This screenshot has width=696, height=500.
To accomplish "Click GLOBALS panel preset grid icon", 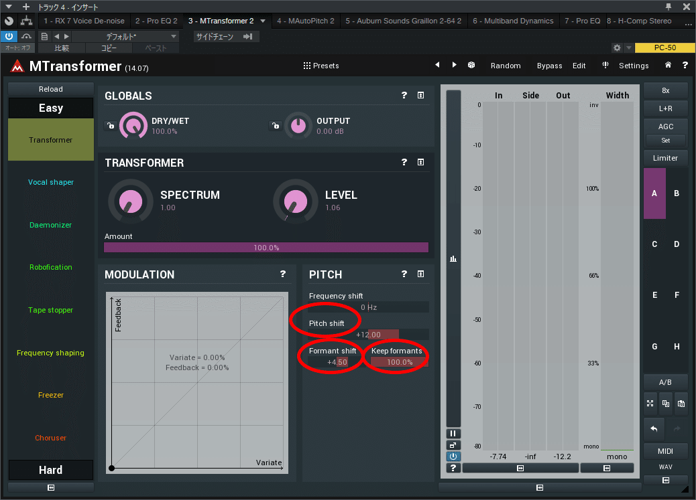I will (420, 95).
